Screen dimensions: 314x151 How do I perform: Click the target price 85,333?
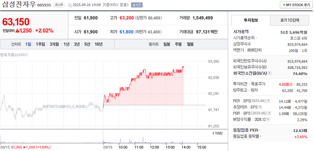pyautogui.click(x=302, y=84)
